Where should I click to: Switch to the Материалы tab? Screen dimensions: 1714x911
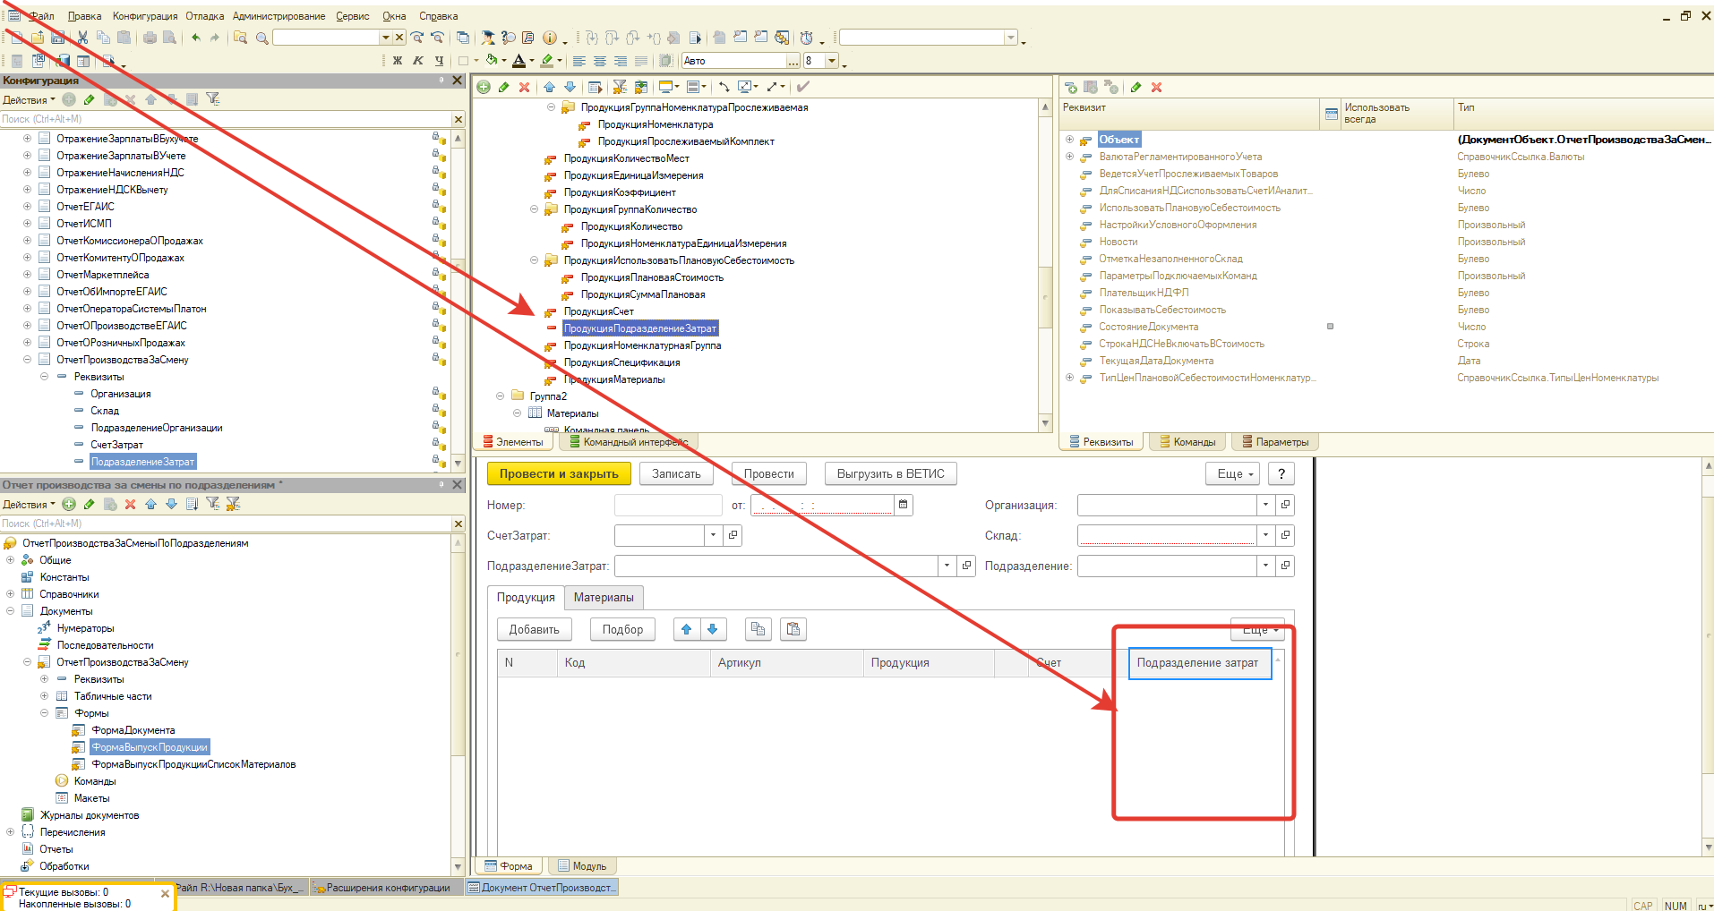click(x=604, y=598)
